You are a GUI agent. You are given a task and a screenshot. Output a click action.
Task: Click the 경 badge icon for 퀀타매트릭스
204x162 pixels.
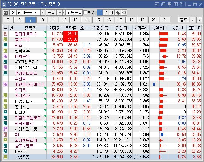pos(6,34)
